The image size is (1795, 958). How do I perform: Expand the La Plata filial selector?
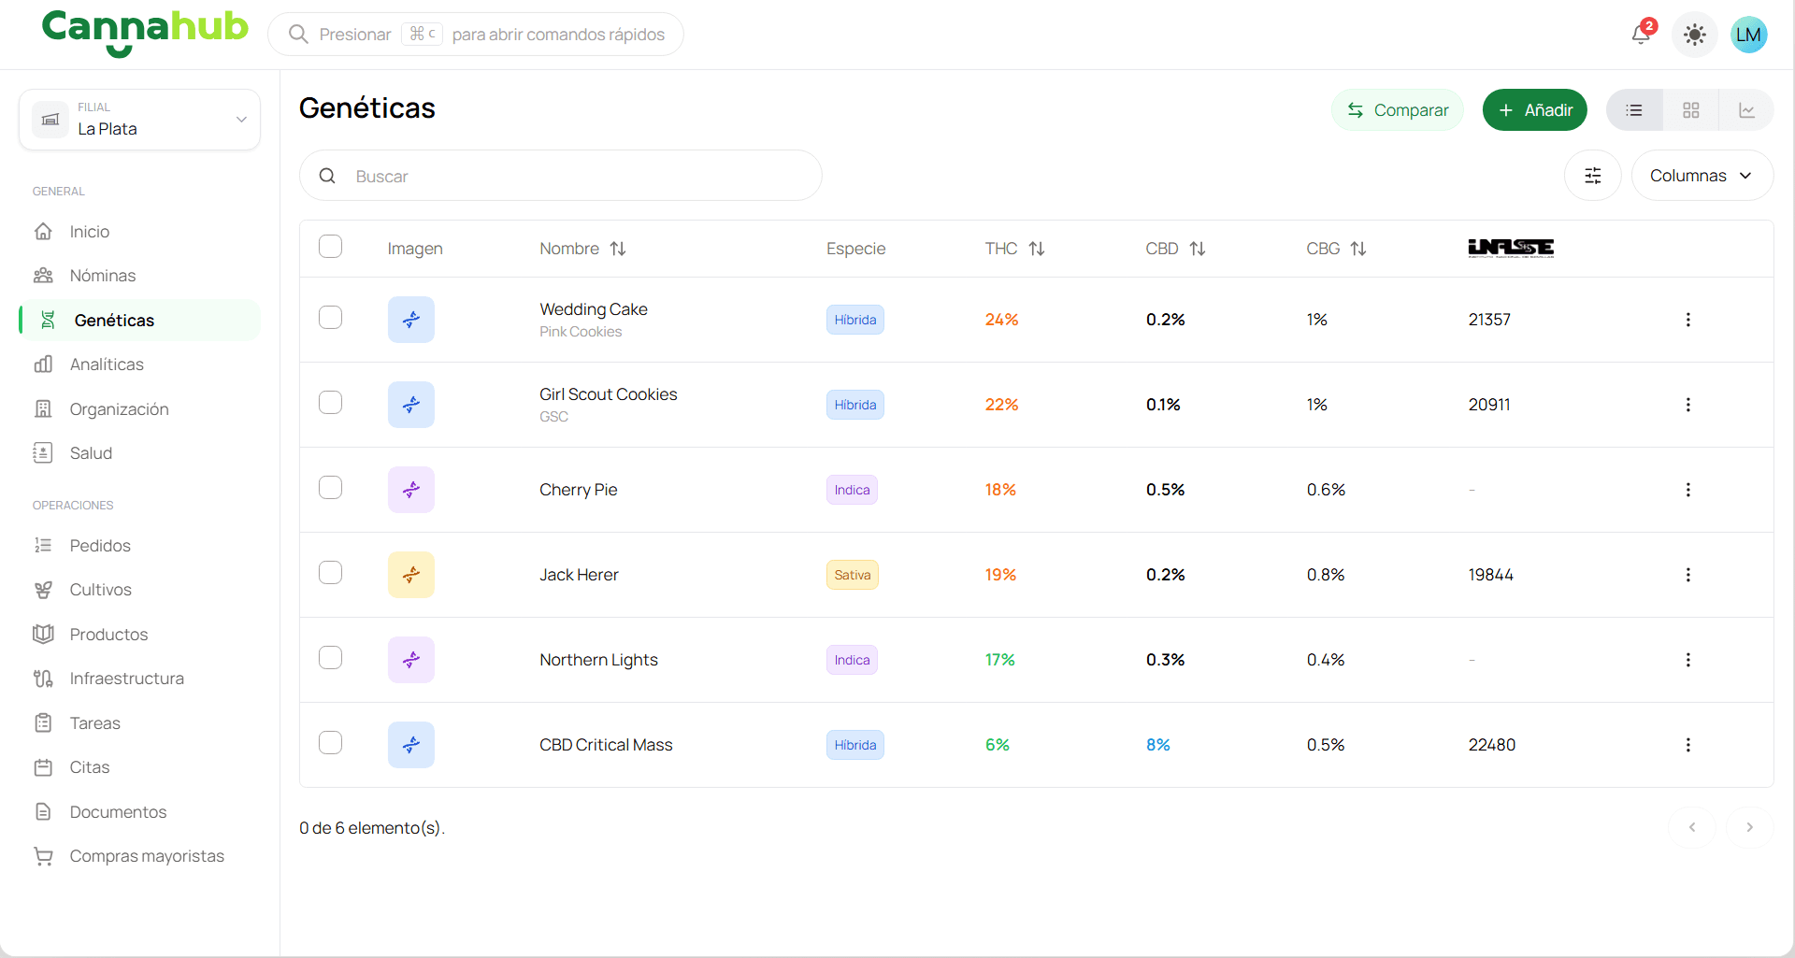[139, 120]
